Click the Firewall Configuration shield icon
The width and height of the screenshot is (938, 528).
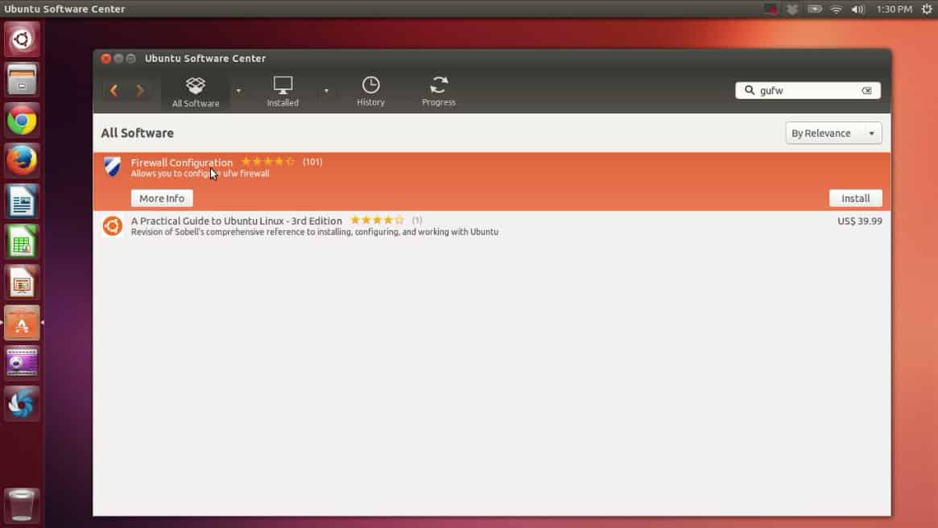(113, 167)
